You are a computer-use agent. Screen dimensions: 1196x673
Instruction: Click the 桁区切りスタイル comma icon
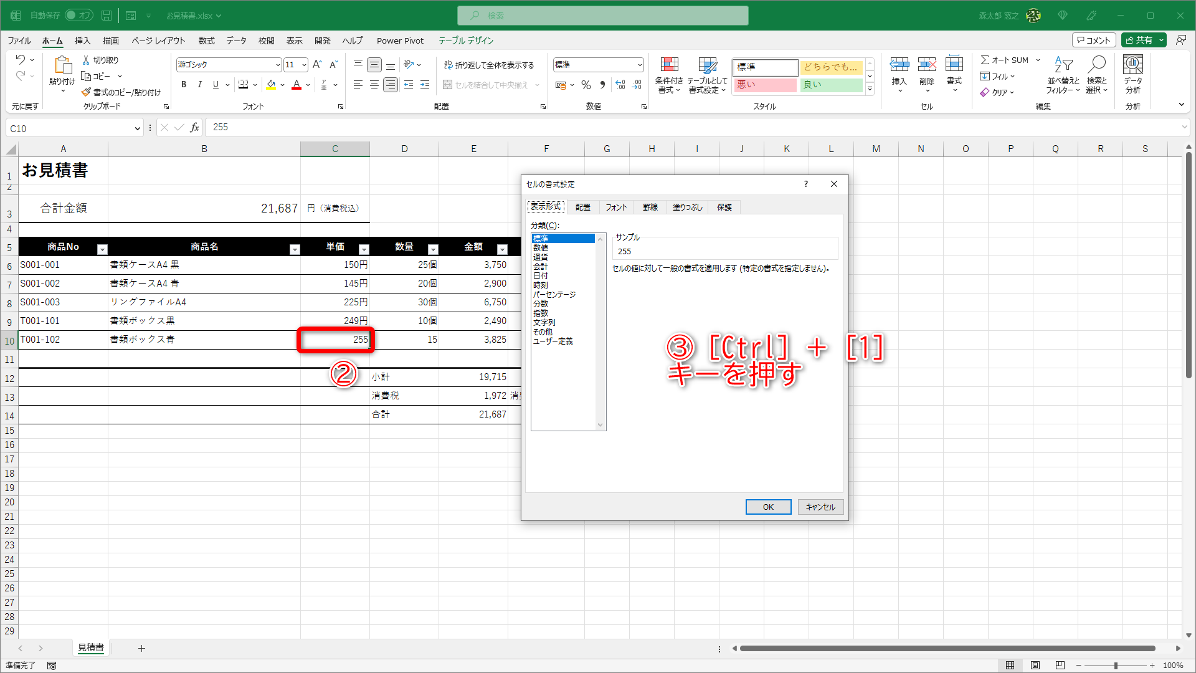click(602, 85)
